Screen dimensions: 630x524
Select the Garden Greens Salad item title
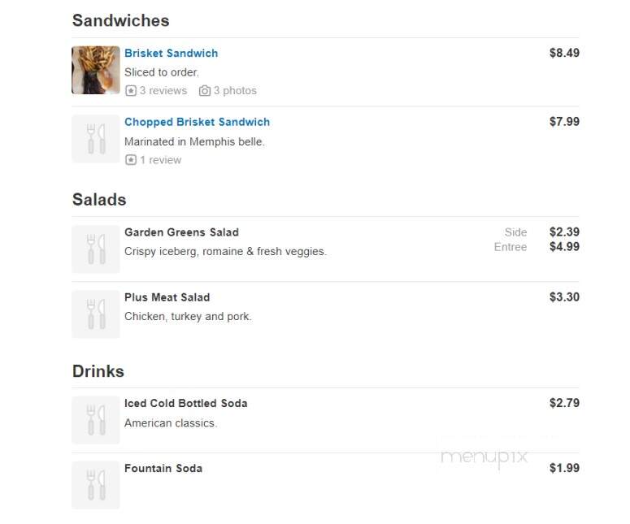coord(181,232)
